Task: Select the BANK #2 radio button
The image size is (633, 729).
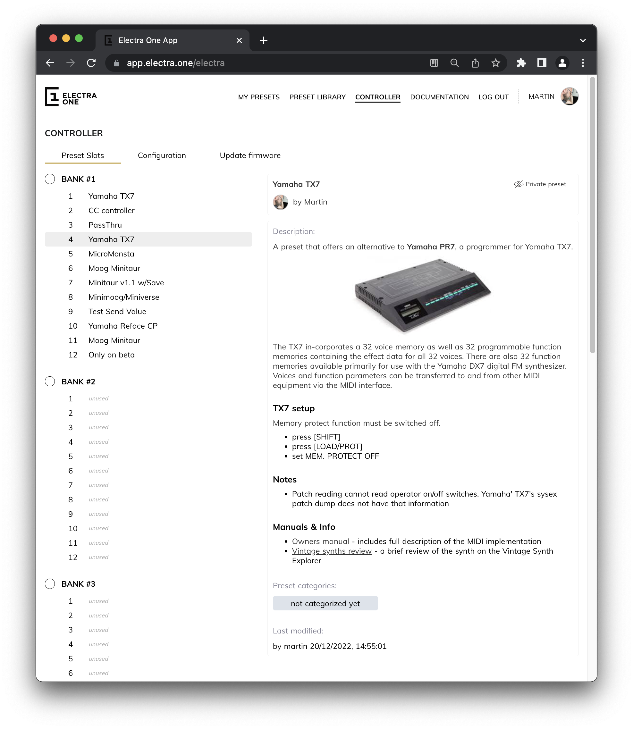Action: (50, 381)
